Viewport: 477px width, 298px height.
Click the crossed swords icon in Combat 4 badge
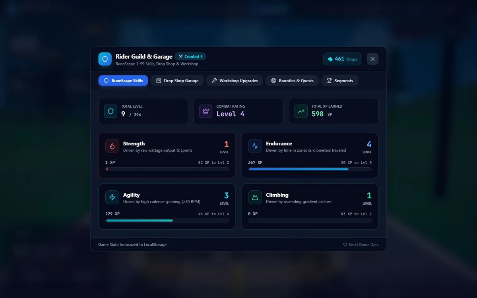(181, 56)
